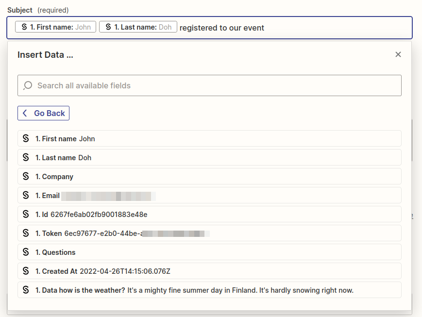Insert the Created At timestamp field
Image resolution: width=422 pixels, height=317 pixels.
[x=209, y=270]
